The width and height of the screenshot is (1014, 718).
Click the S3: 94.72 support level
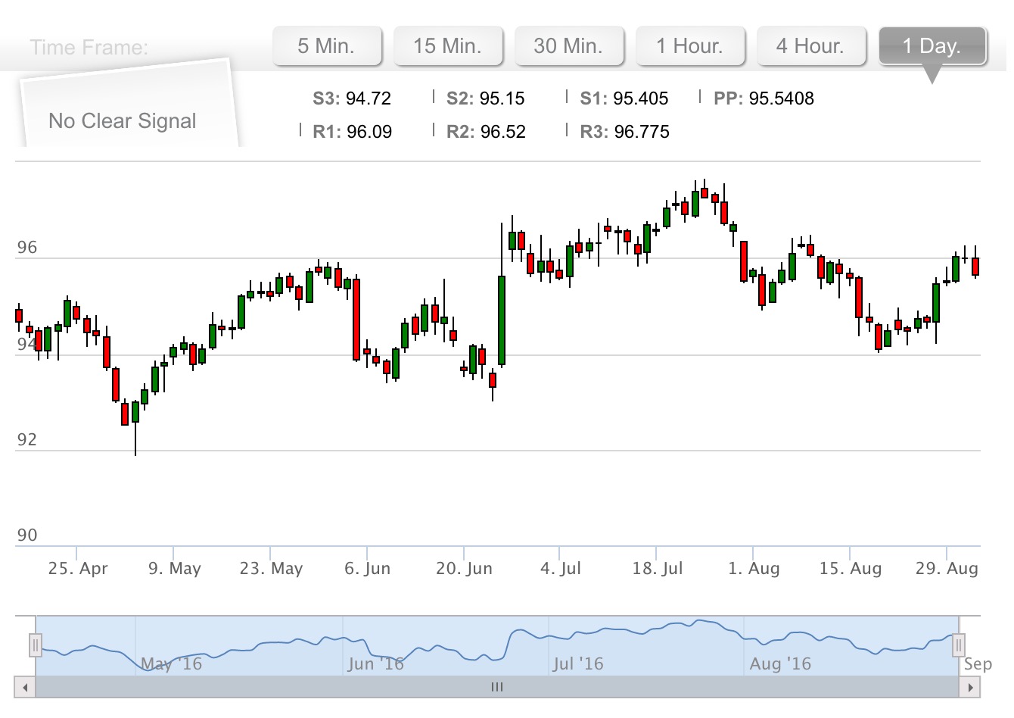click(x=352, y=98)
